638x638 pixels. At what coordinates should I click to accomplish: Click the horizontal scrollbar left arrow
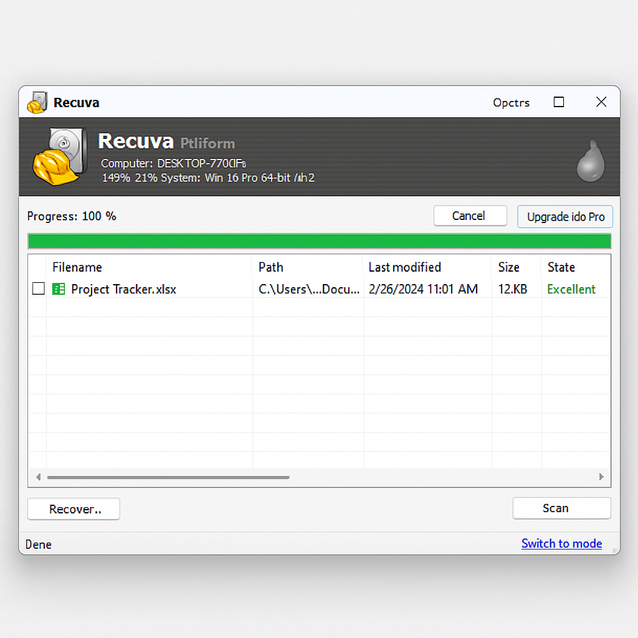tap(38, 477)
